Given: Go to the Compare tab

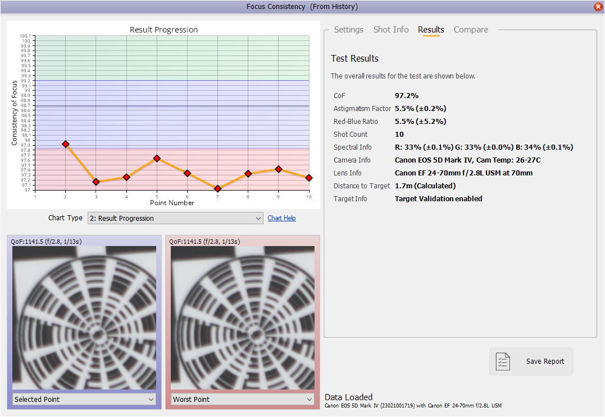Looking at the screenshot, I should 471,30.
